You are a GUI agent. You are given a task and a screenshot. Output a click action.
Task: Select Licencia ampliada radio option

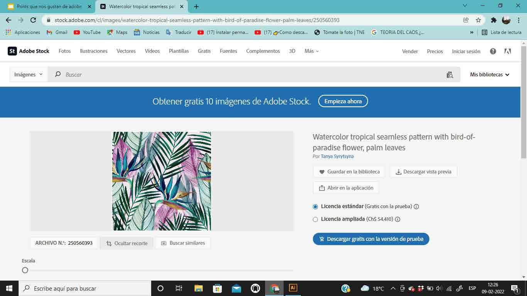[315, 219]
